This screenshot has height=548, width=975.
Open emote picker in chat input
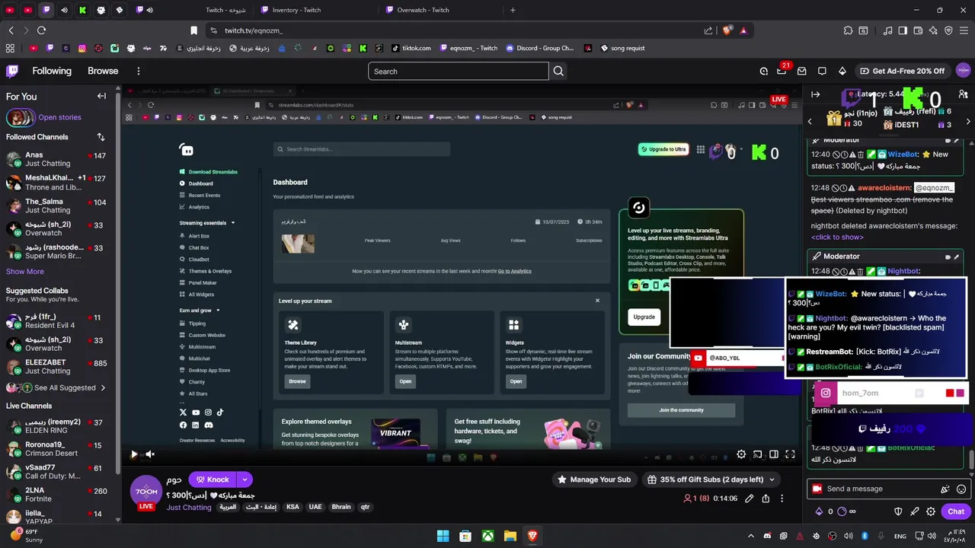[961, 489]
